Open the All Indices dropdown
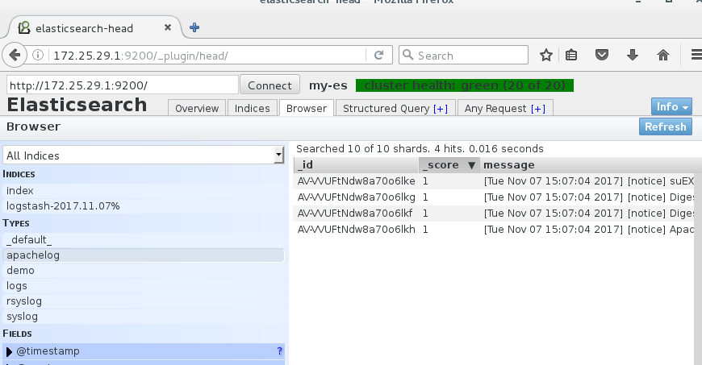 (x=144, y=156)
